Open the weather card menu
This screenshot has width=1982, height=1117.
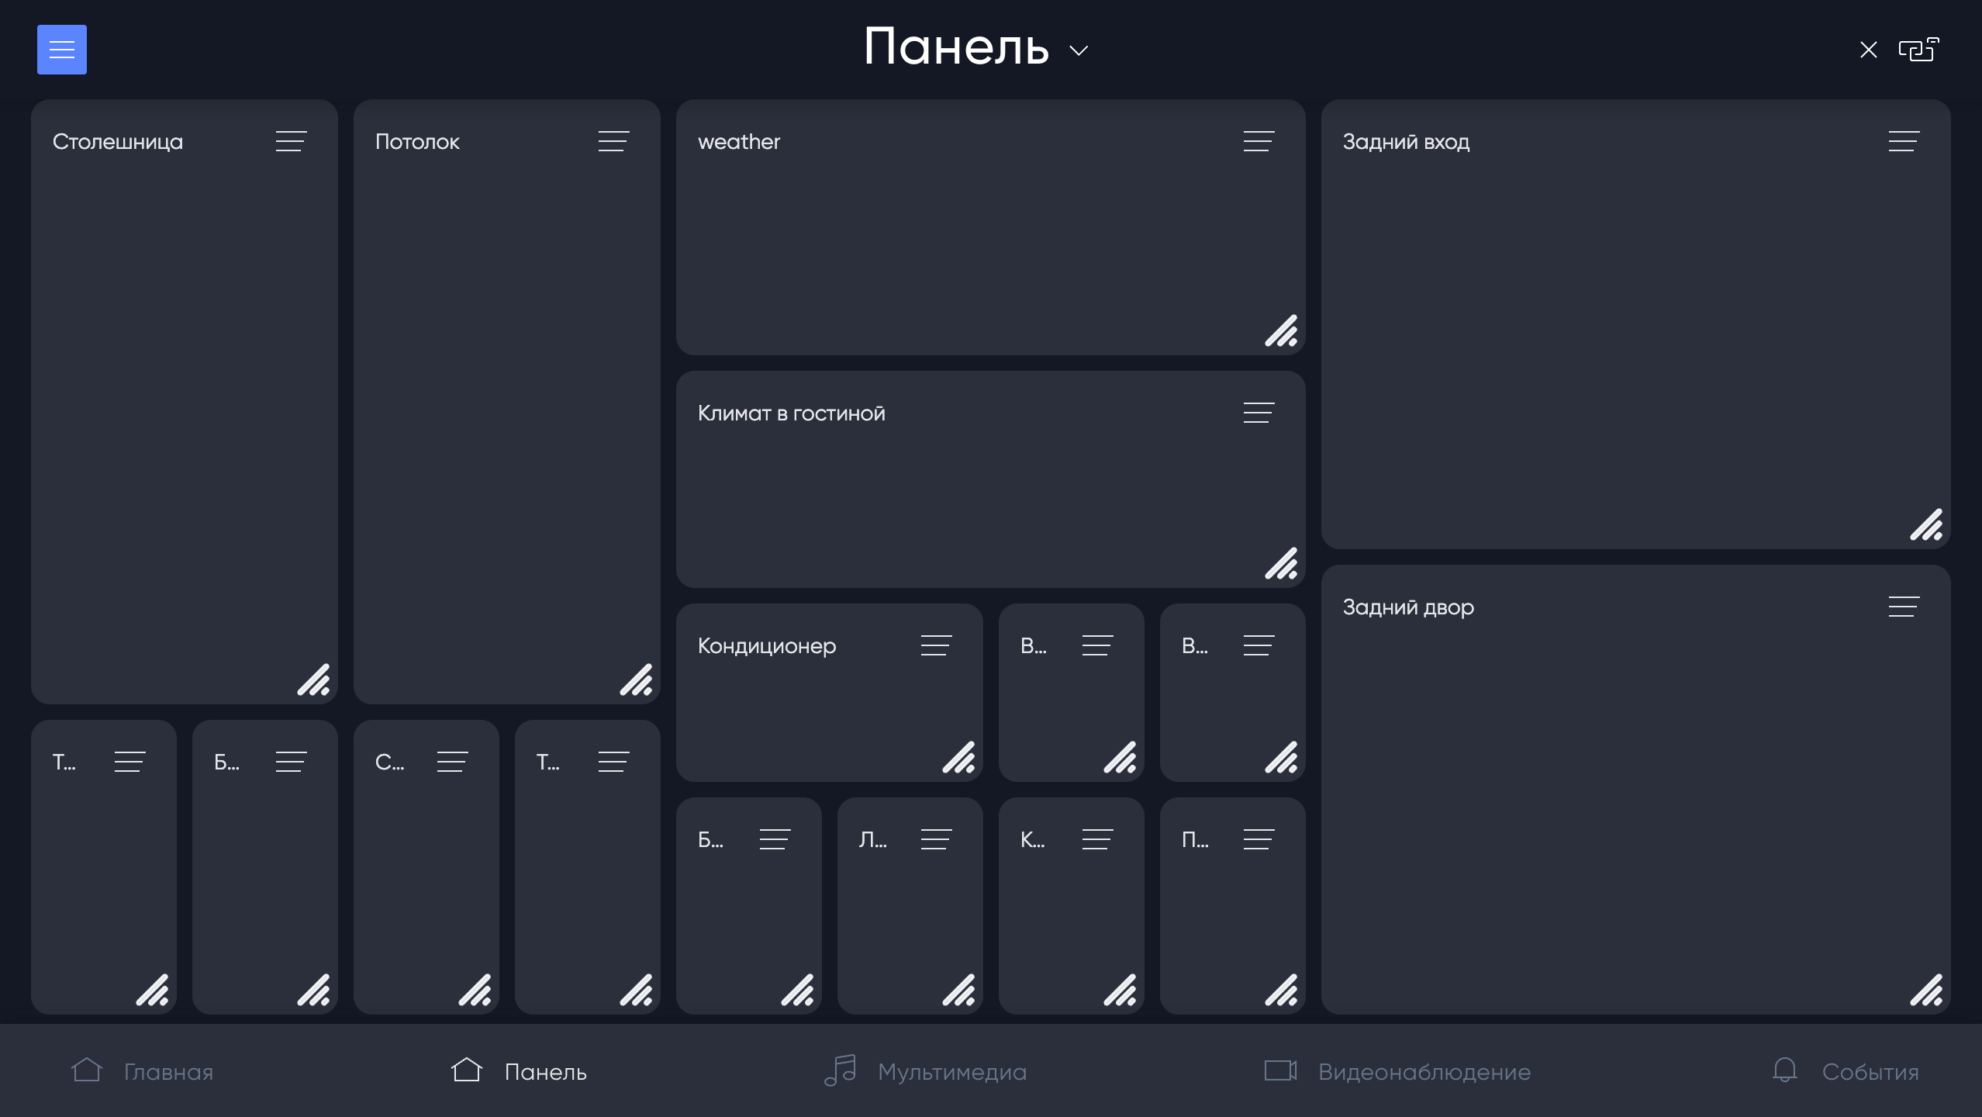(1259, 141)
